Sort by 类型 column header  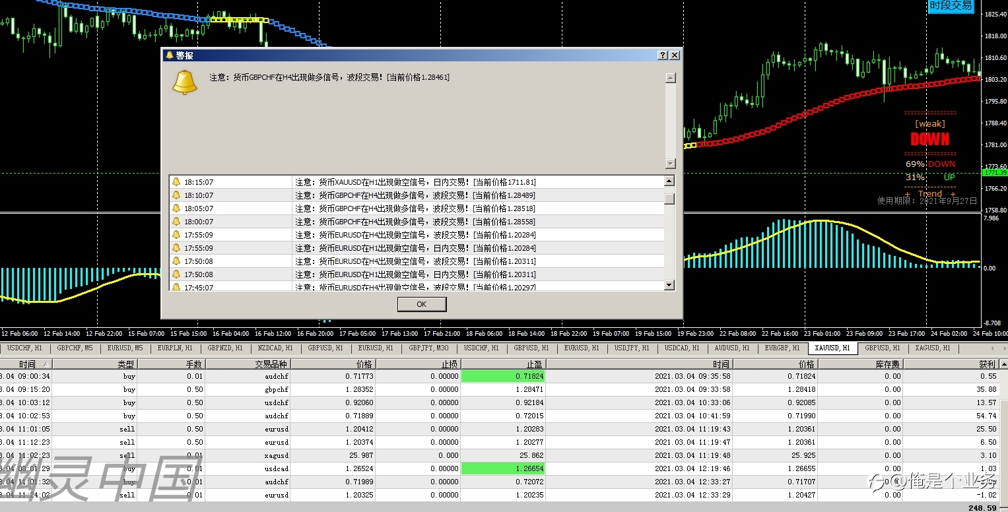(x=95, y=364)
